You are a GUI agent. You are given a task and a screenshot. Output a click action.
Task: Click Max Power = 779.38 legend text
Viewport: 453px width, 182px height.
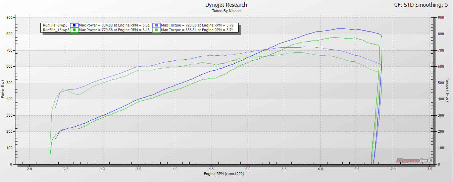[115, 30]
